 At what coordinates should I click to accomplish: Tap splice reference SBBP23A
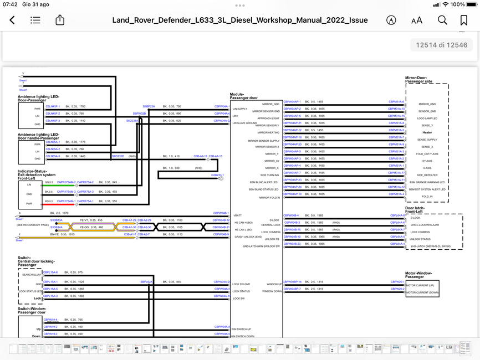tap(149, 106)
